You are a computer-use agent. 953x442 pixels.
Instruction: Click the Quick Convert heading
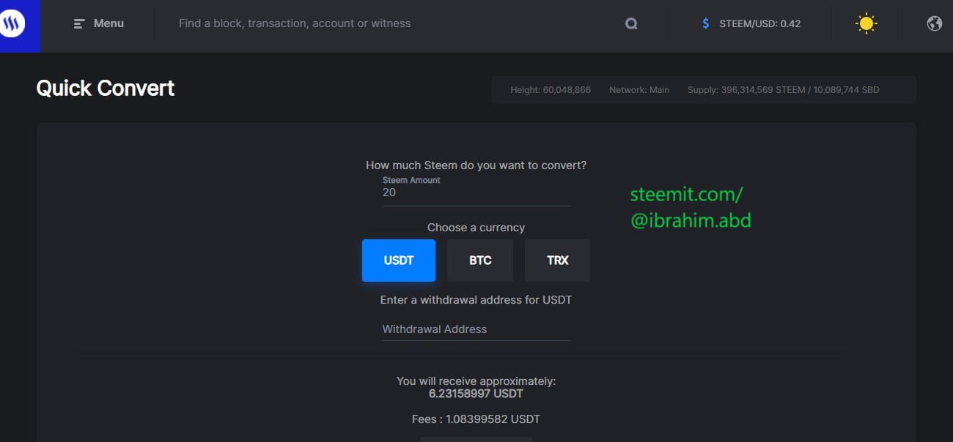(x=106, y=89)
